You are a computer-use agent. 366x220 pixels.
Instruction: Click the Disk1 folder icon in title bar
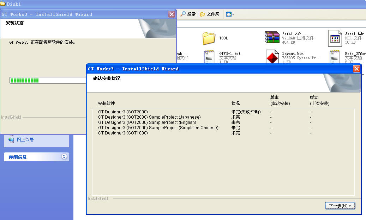click(3, 4)
